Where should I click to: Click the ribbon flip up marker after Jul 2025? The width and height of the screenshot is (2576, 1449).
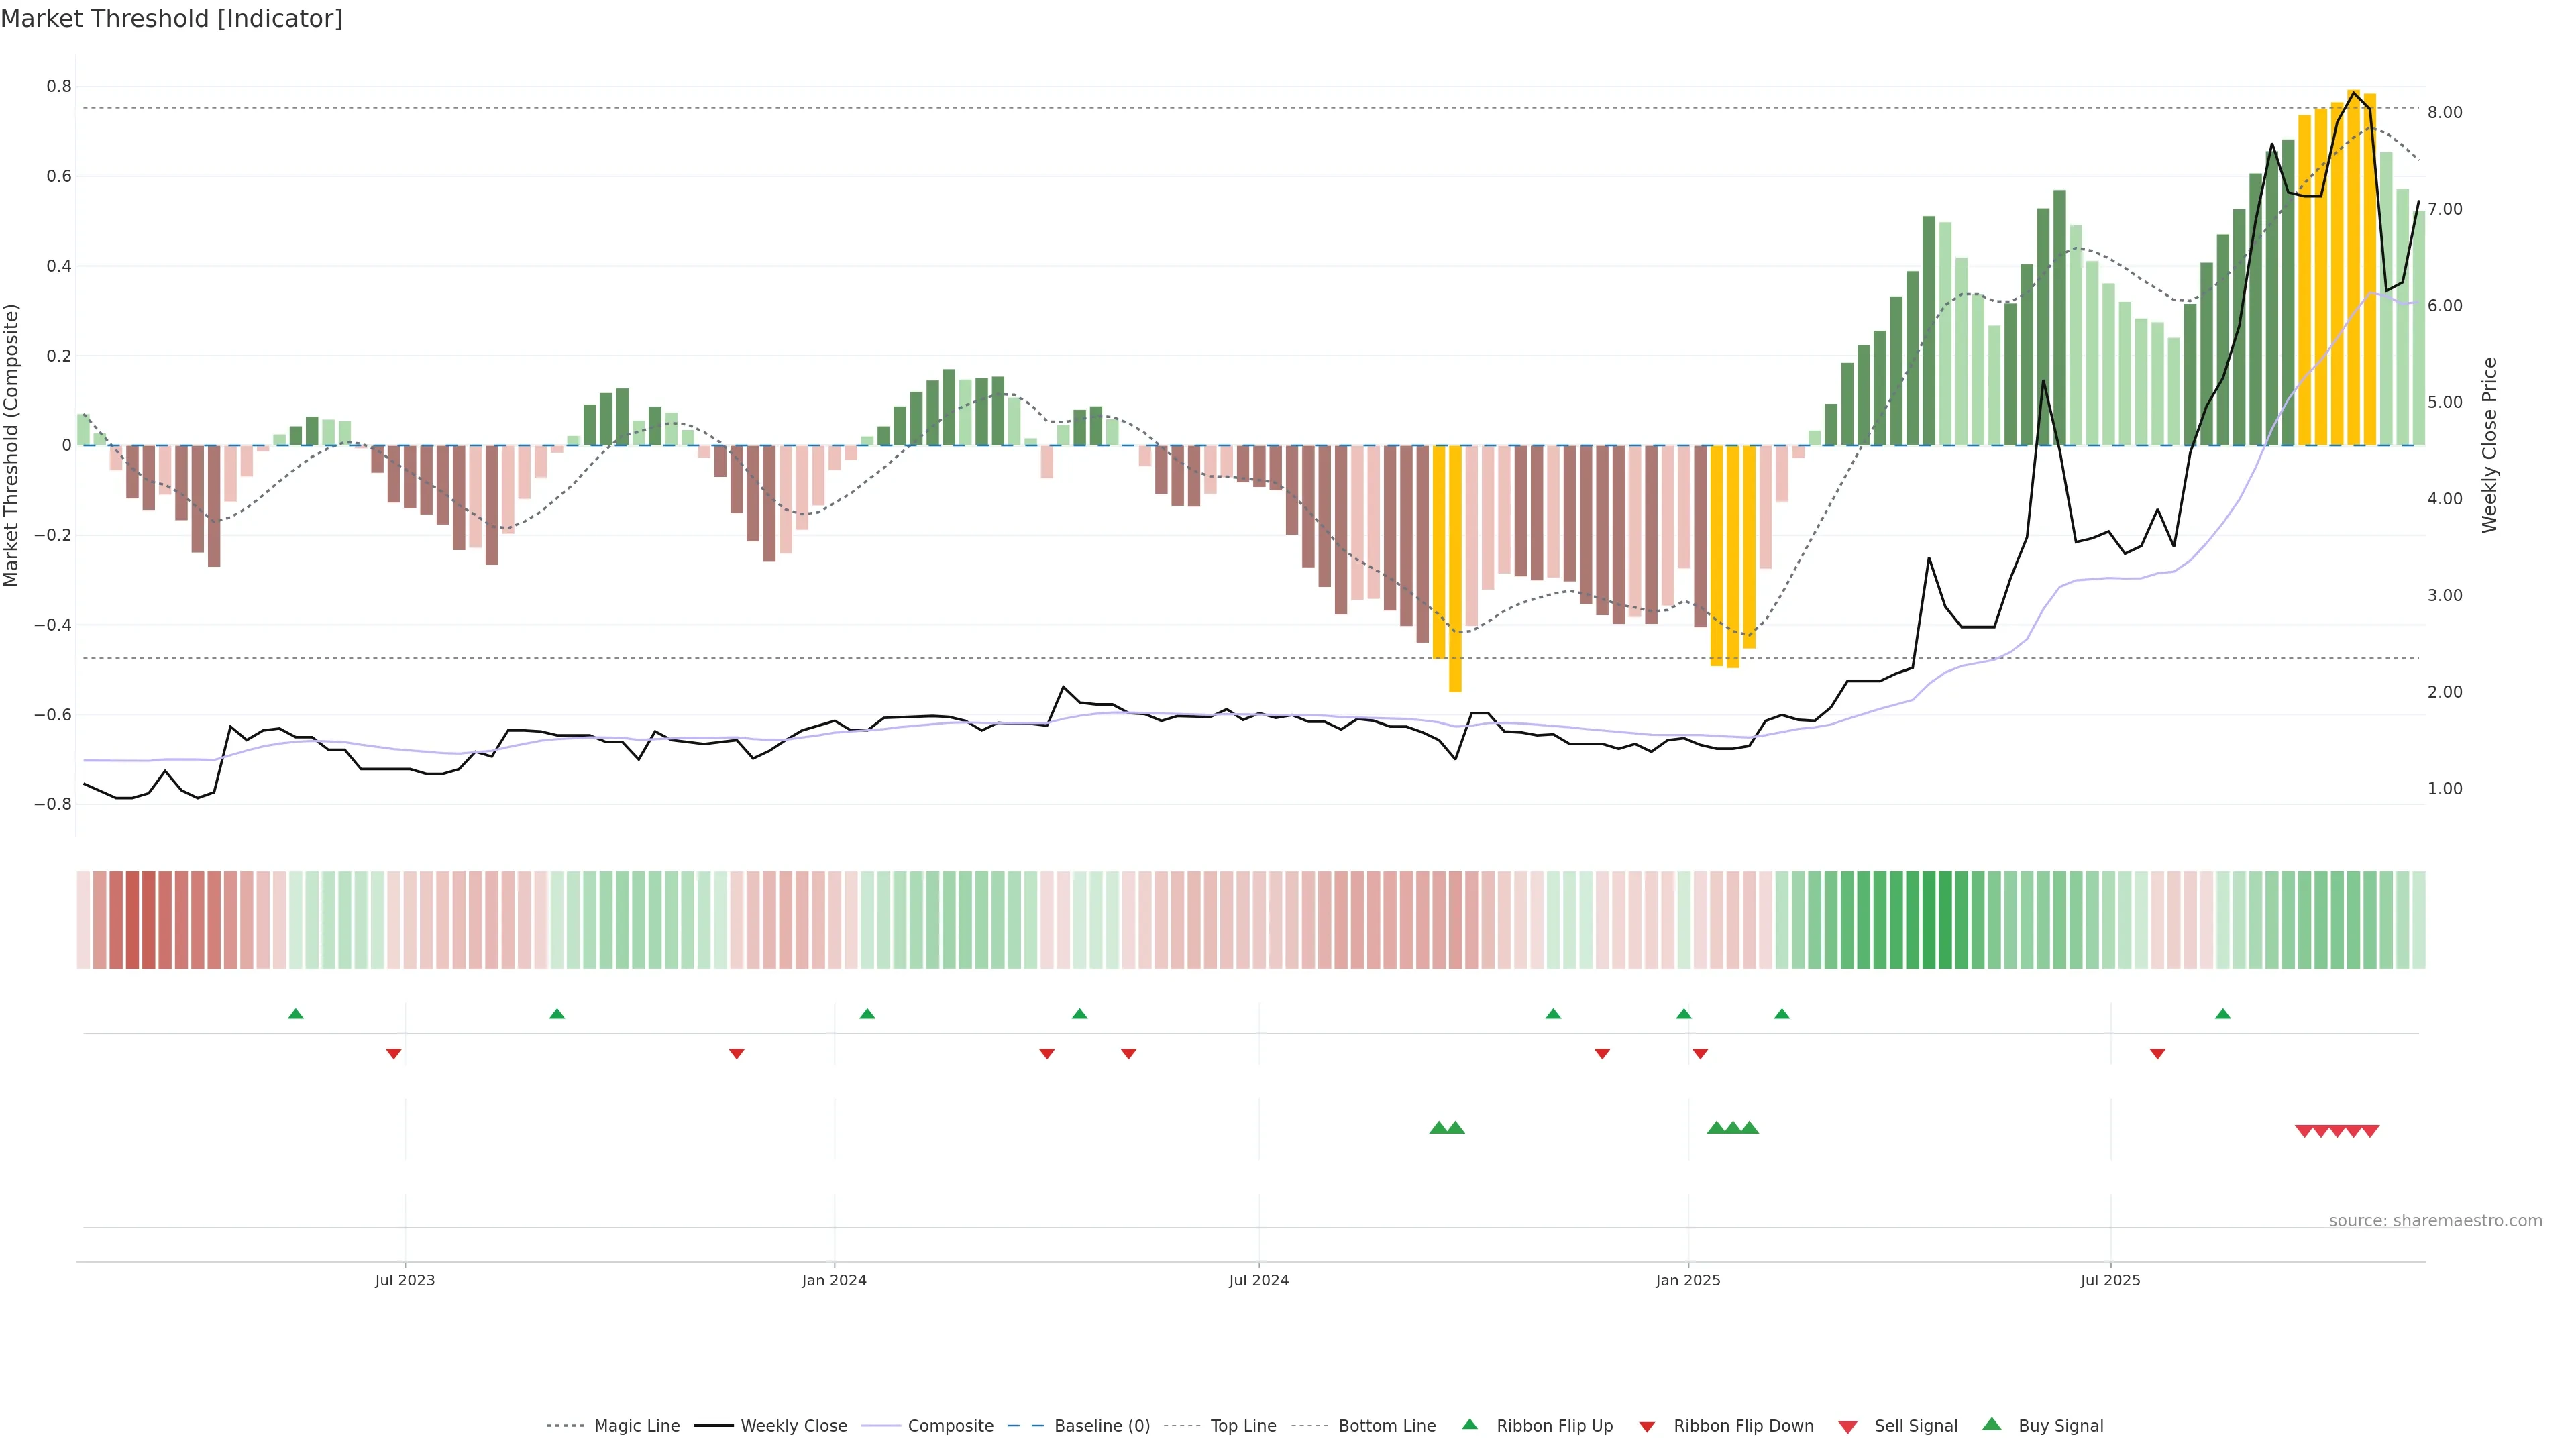pos(2223,1014)
